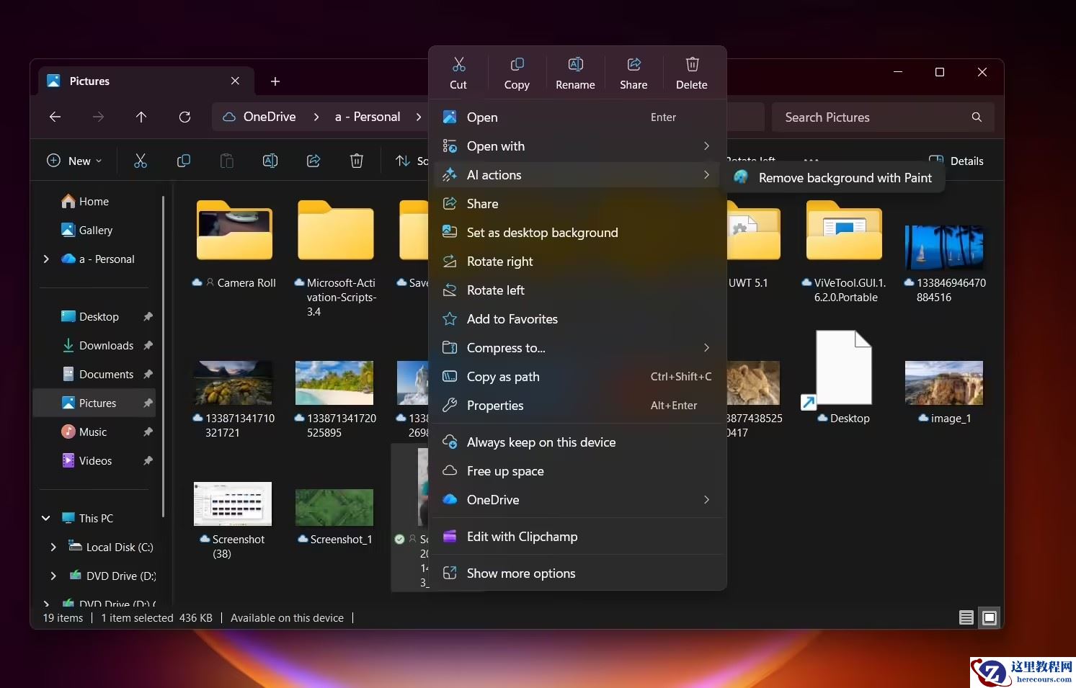Open Downloads in the sidebar
Screen dimensions: 1076x688
[x=106, y=346]
